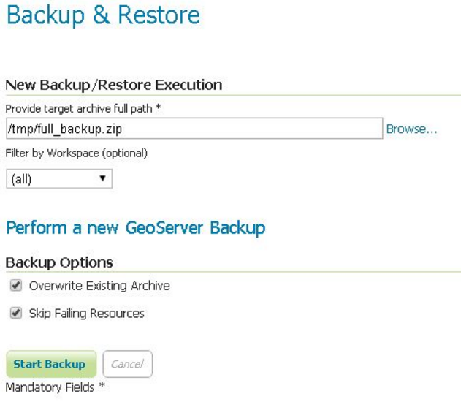Image resolution: width=469 pixels, height=402 pixels.
Task: Open the Browse... file chooser link
Action: 411,129
